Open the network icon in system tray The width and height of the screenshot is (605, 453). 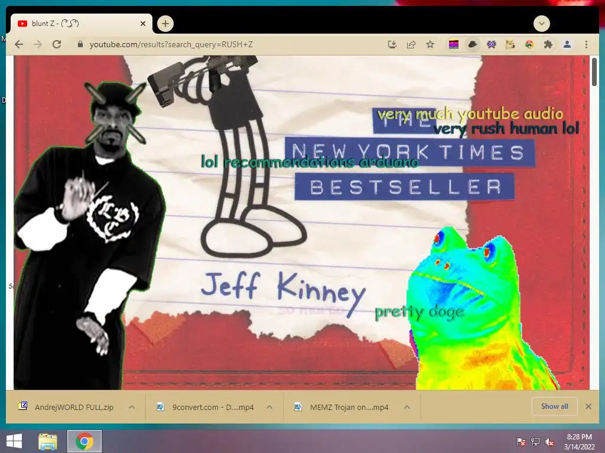click(x=535, y=442)
